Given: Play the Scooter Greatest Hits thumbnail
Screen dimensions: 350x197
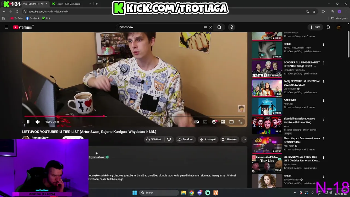Looking at the screenshot, I should coord(267,69).
